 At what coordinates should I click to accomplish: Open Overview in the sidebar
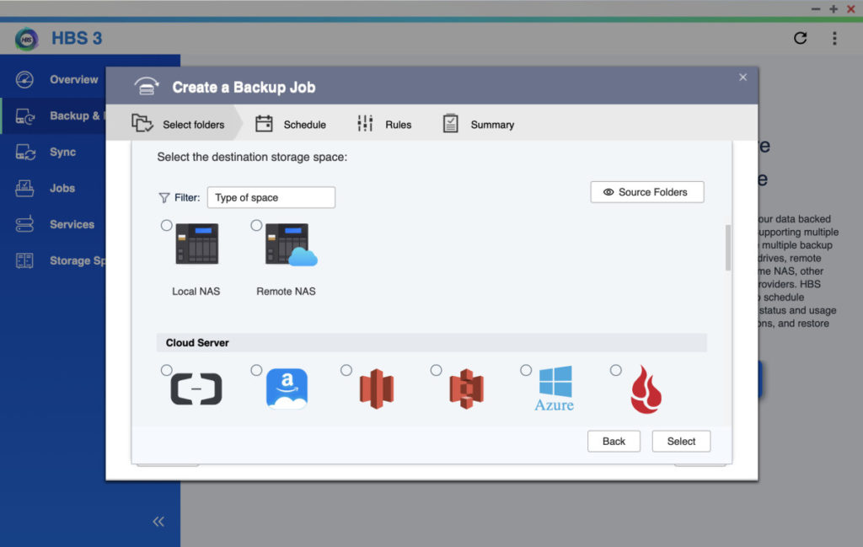[x=74, y=79]
